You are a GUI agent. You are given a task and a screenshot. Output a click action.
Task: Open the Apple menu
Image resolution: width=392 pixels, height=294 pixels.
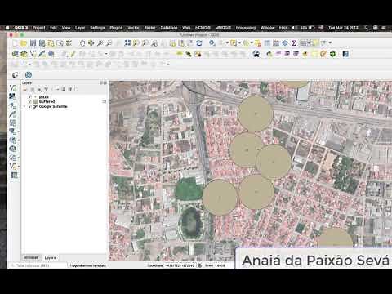tap(7, 28)
